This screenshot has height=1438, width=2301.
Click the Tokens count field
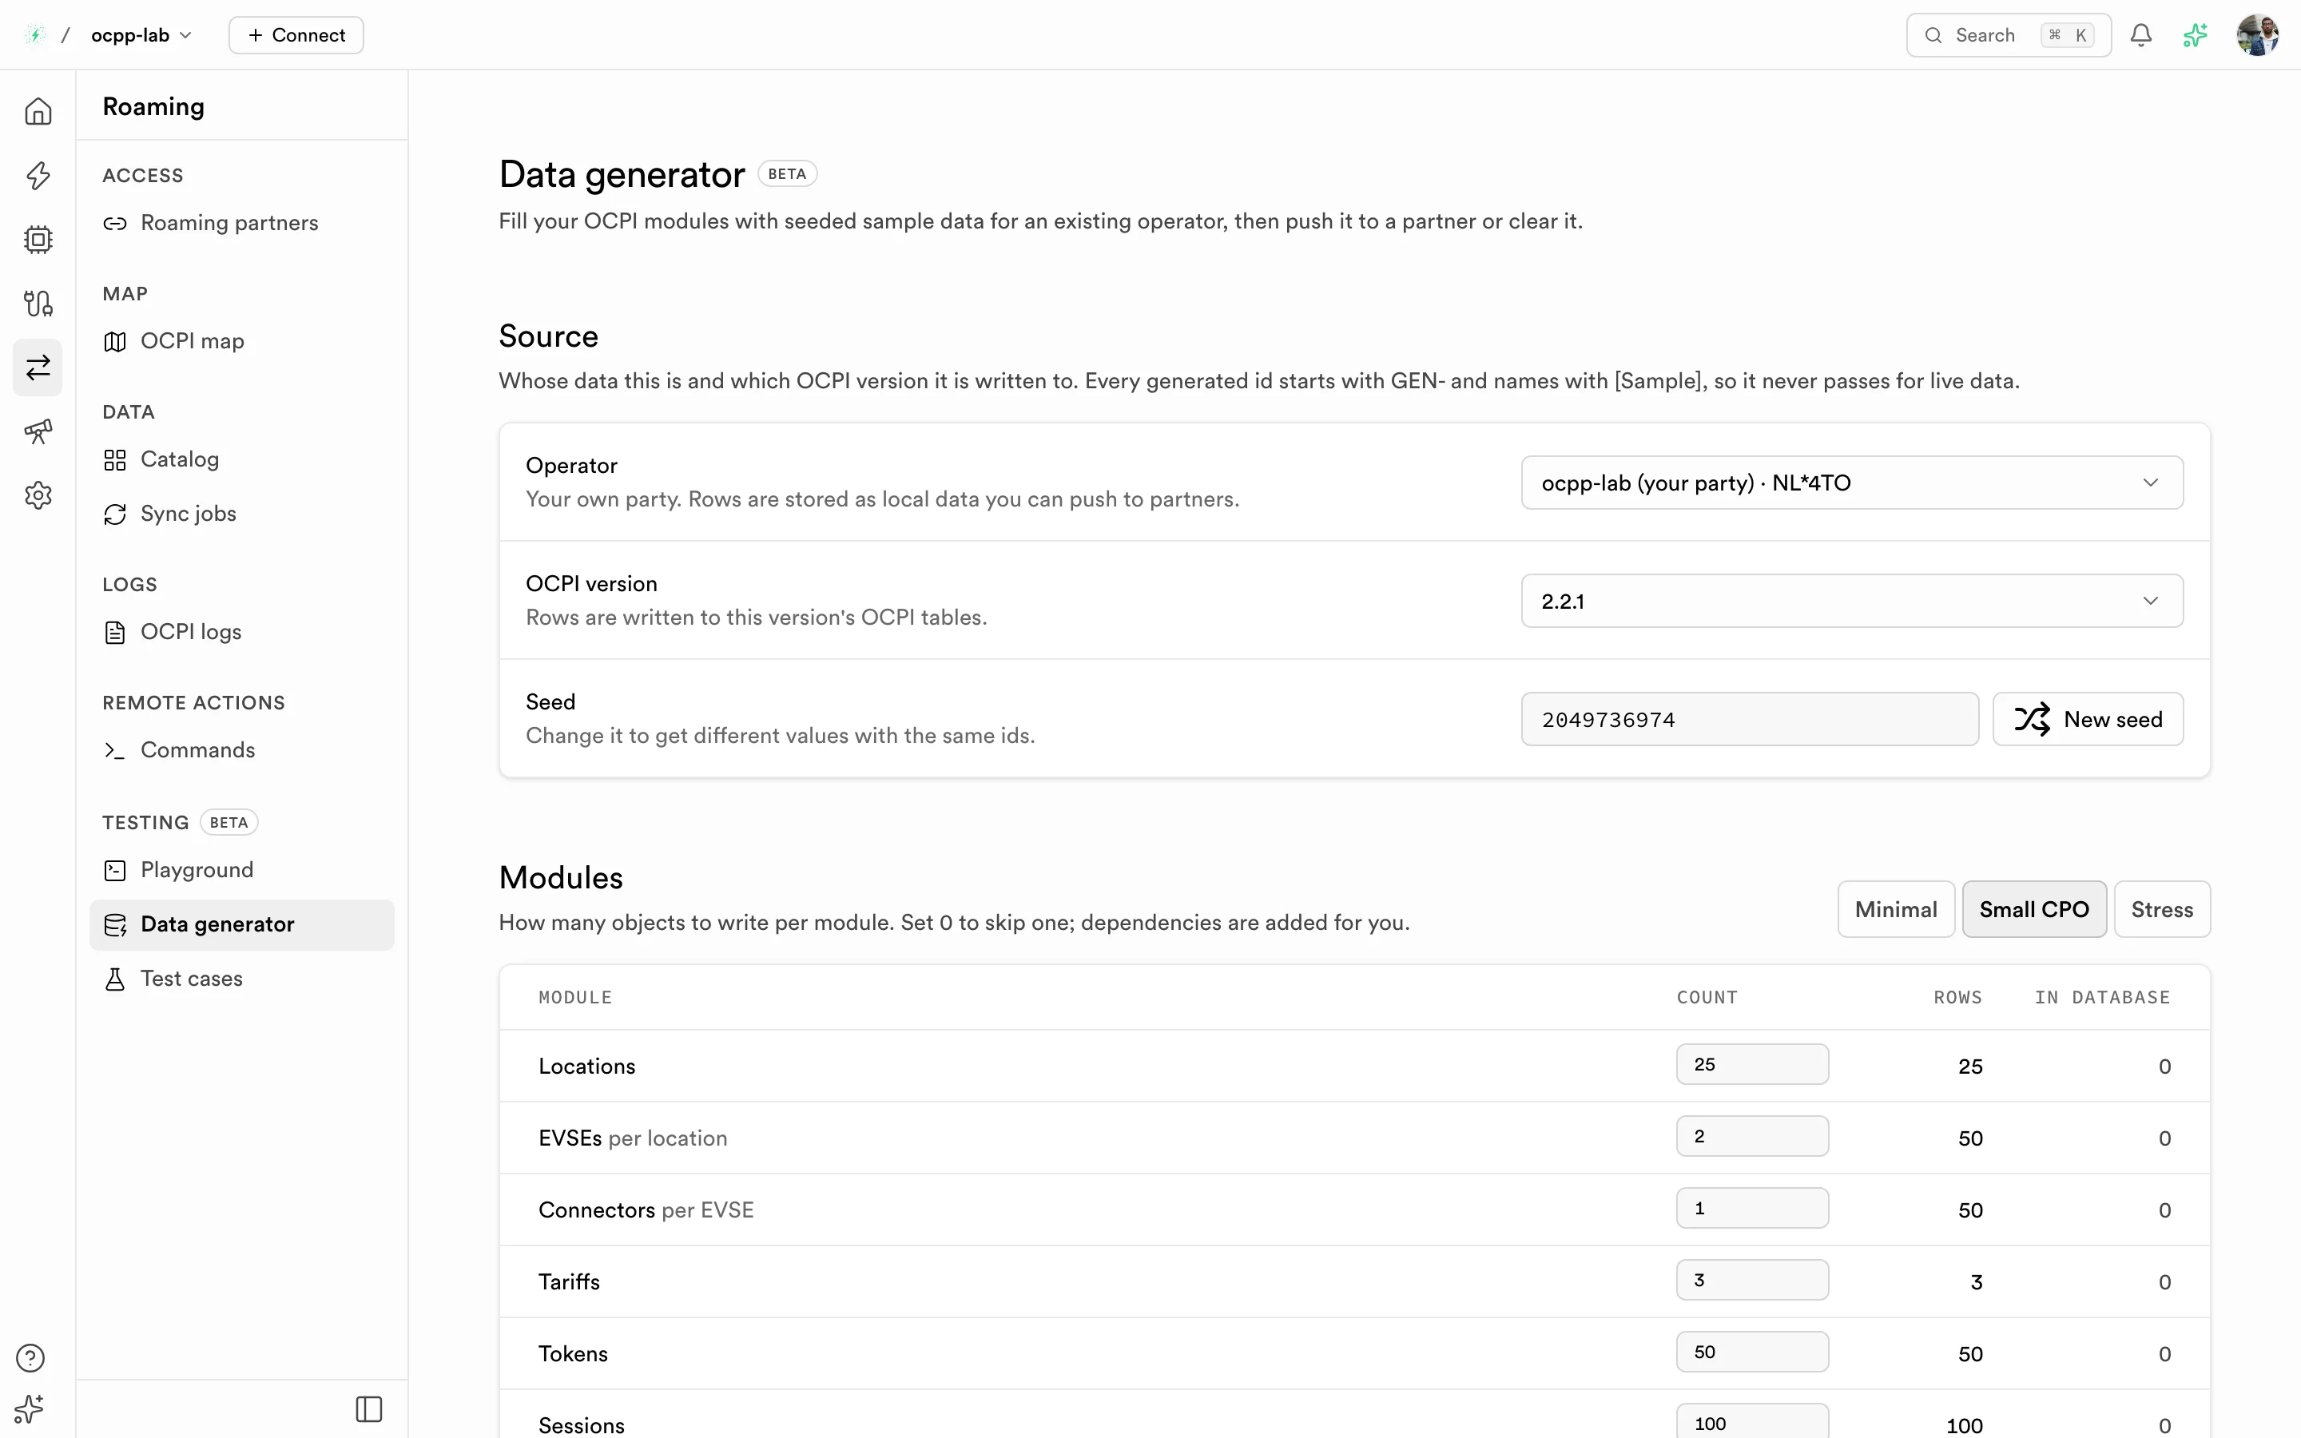pyautogui.click(x=1751, y=1352)
